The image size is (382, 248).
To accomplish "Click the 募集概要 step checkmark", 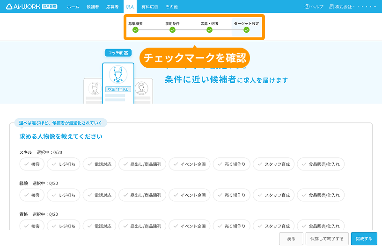I will [x=135, y=30].
